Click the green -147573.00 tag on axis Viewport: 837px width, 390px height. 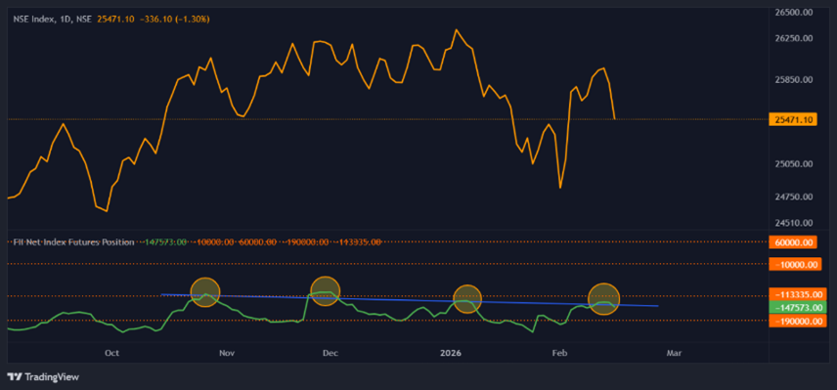[x=798, y=307]
